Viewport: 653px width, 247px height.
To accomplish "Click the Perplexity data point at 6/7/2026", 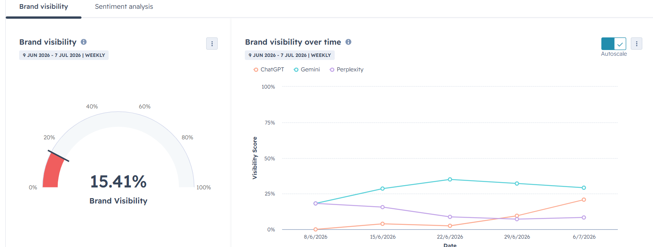I will pyautogui.click(x=584, y=218).
